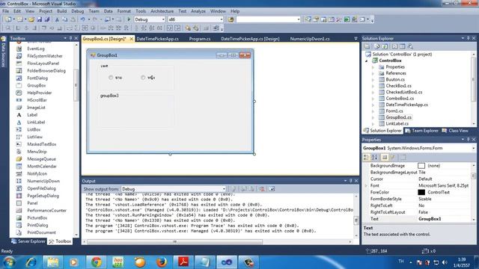479x269 pixels.
Task: Click the Windows Start button
Action: click(9, 262)
